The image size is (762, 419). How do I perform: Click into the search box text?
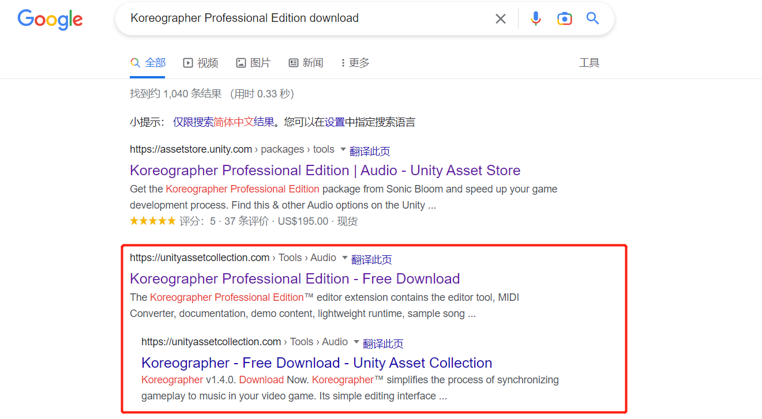pos(245,18)
